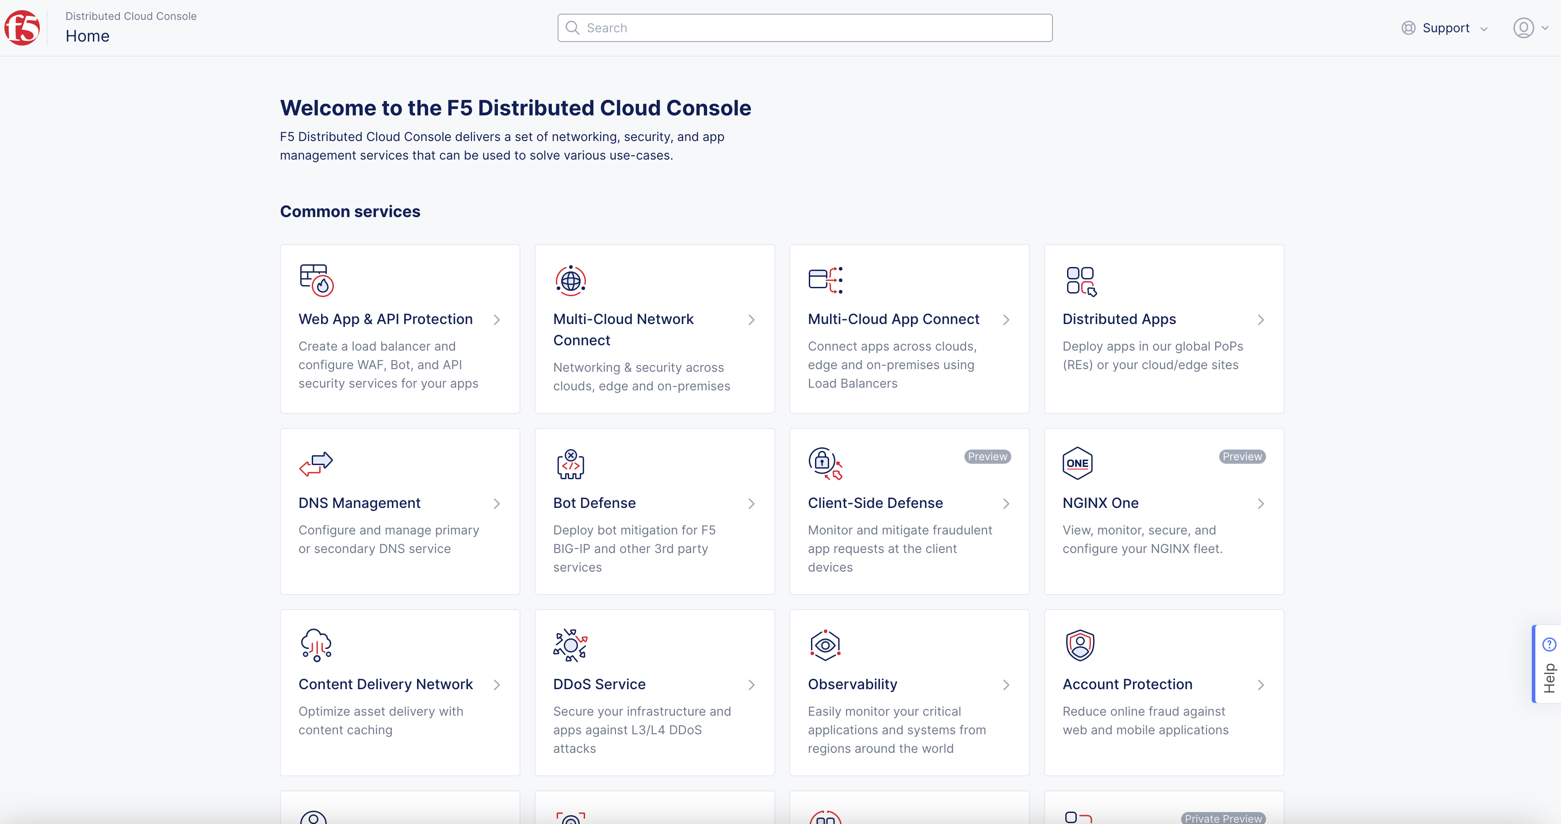
Task: Open the DDoS Service title link
Action: coord(599,684)
